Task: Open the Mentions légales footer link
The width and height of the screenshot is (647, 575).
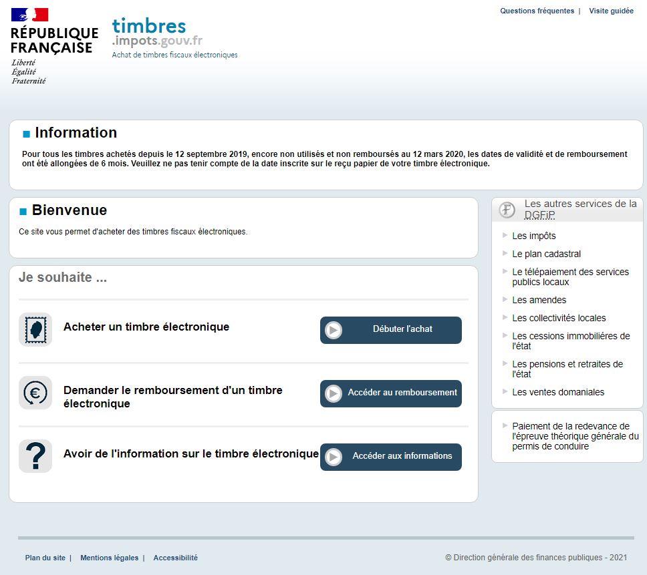Action: tap(110, 558)
